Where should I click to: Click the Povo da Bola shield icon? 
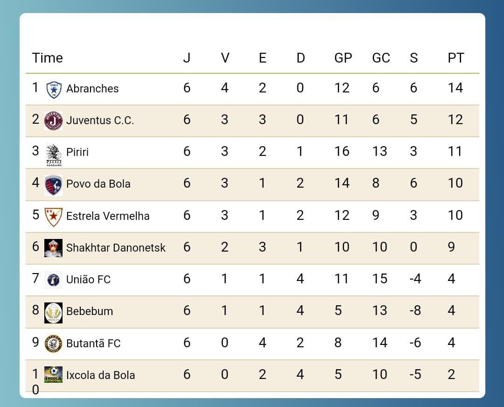(53, 185)
